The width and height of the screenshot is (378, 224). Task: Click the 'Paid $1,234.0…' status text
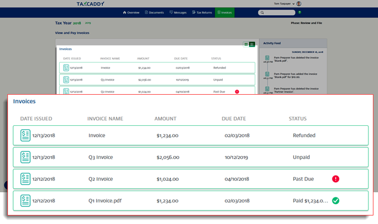click(310, 201)
